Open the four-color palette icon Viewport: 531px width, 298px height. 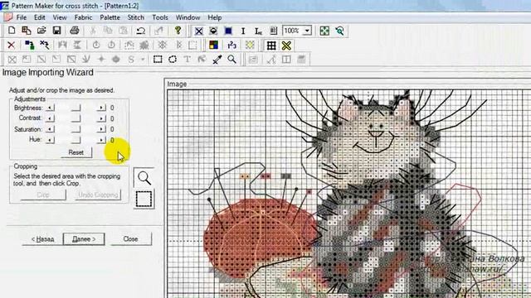tap(213, 45)
